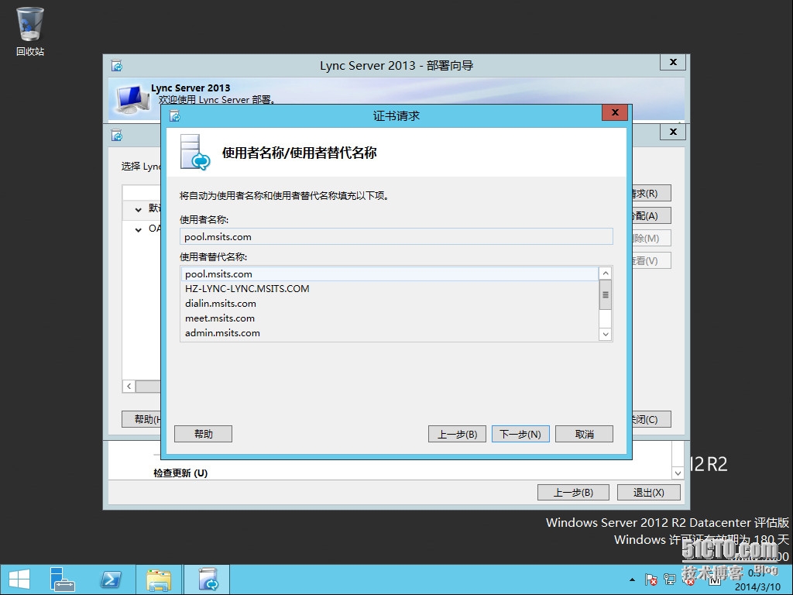The height and width of the screenshot is (595, 793).
Task: Select Lync deployment wizard taskbar icon
Action: (x=208, y=580)
